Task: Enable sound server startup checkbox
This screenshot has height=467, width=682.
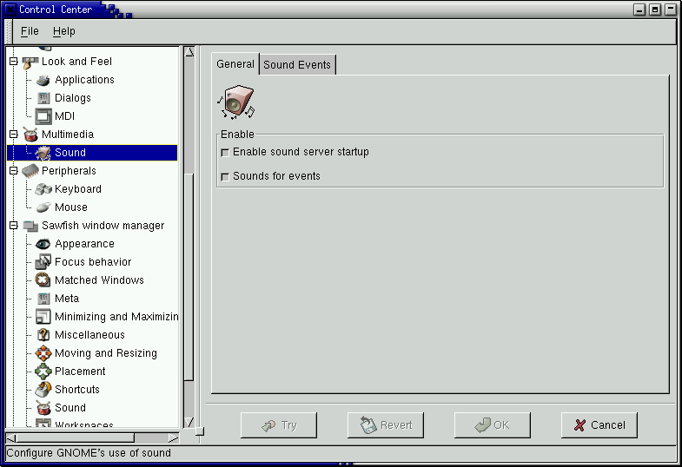Action: click(x=226, y=153)
